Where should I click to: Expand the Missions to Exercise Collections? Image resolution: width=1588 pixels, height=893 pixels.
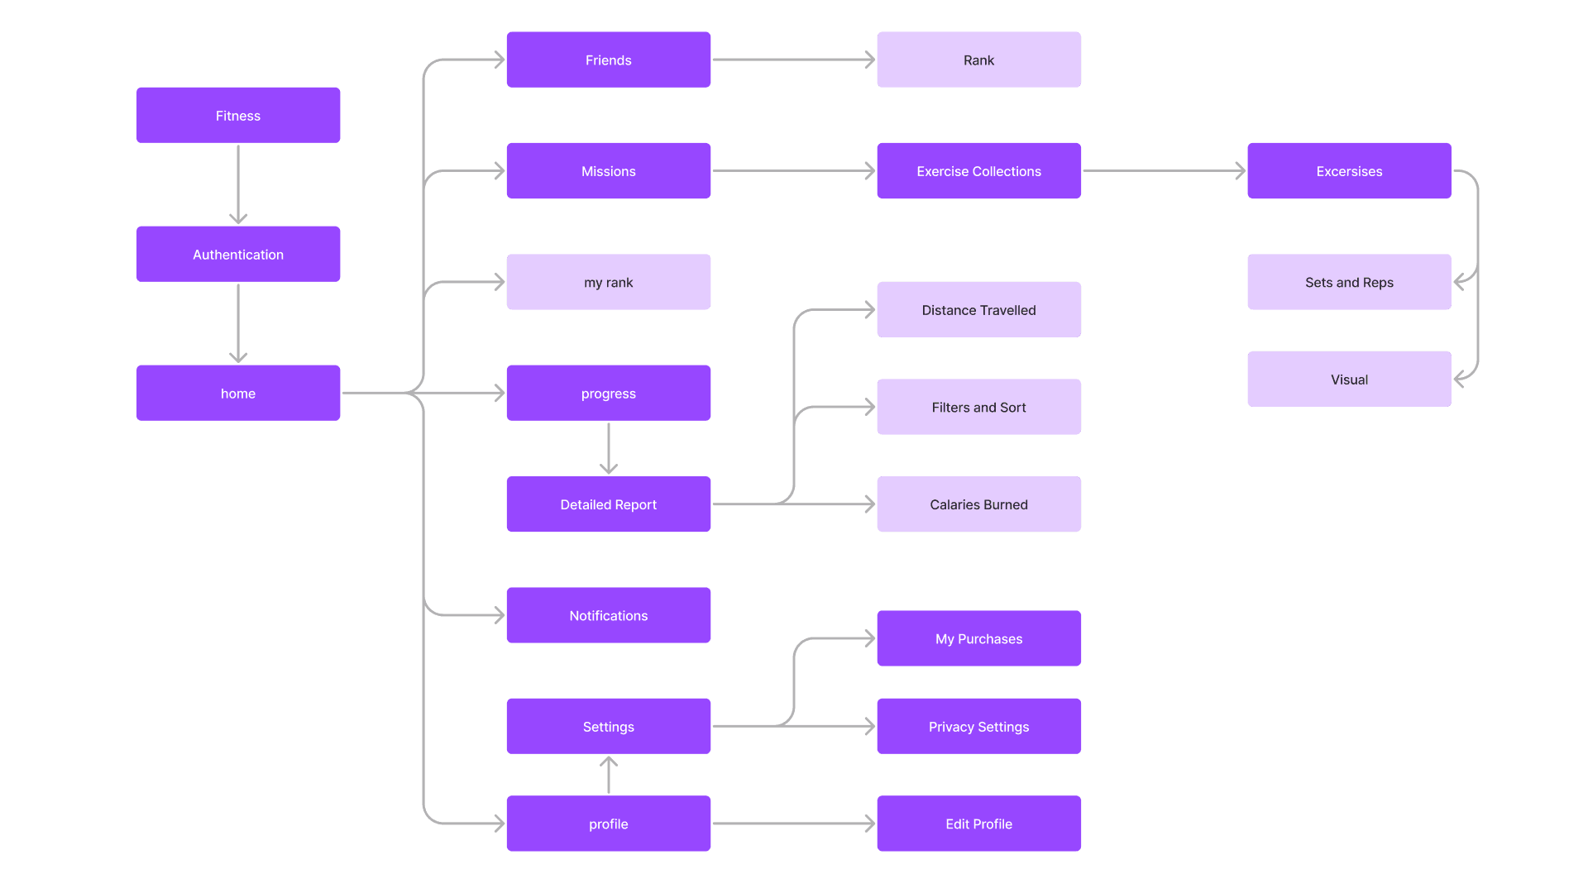pos(794,172)
